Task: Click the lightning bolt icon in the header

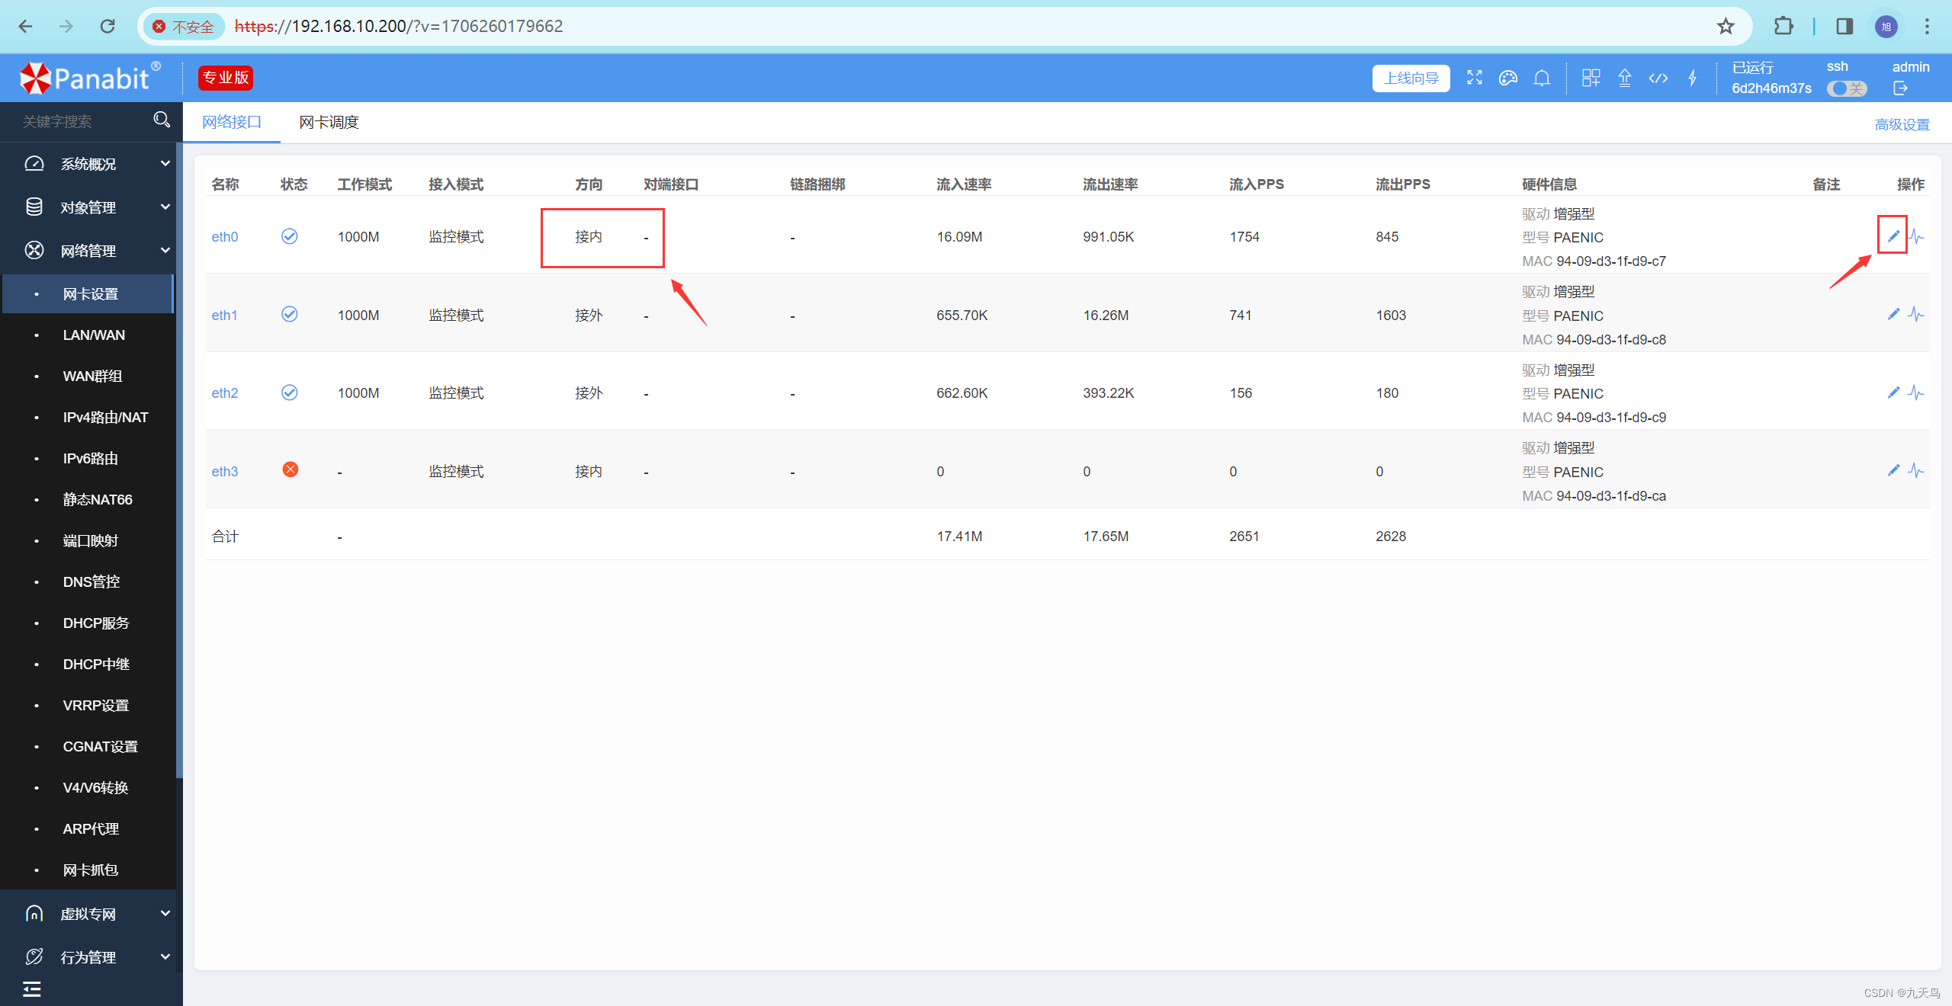Action: [1692, 78]
